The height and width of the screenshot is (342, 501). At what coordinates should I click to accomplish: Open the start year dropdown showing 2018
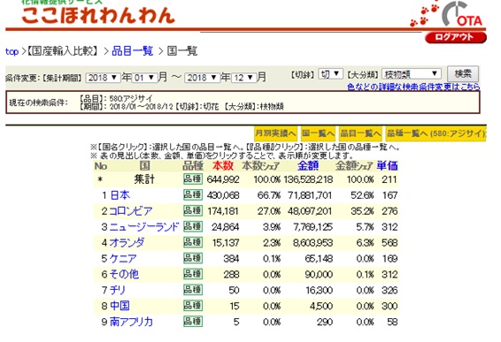(x=103, y=78)
